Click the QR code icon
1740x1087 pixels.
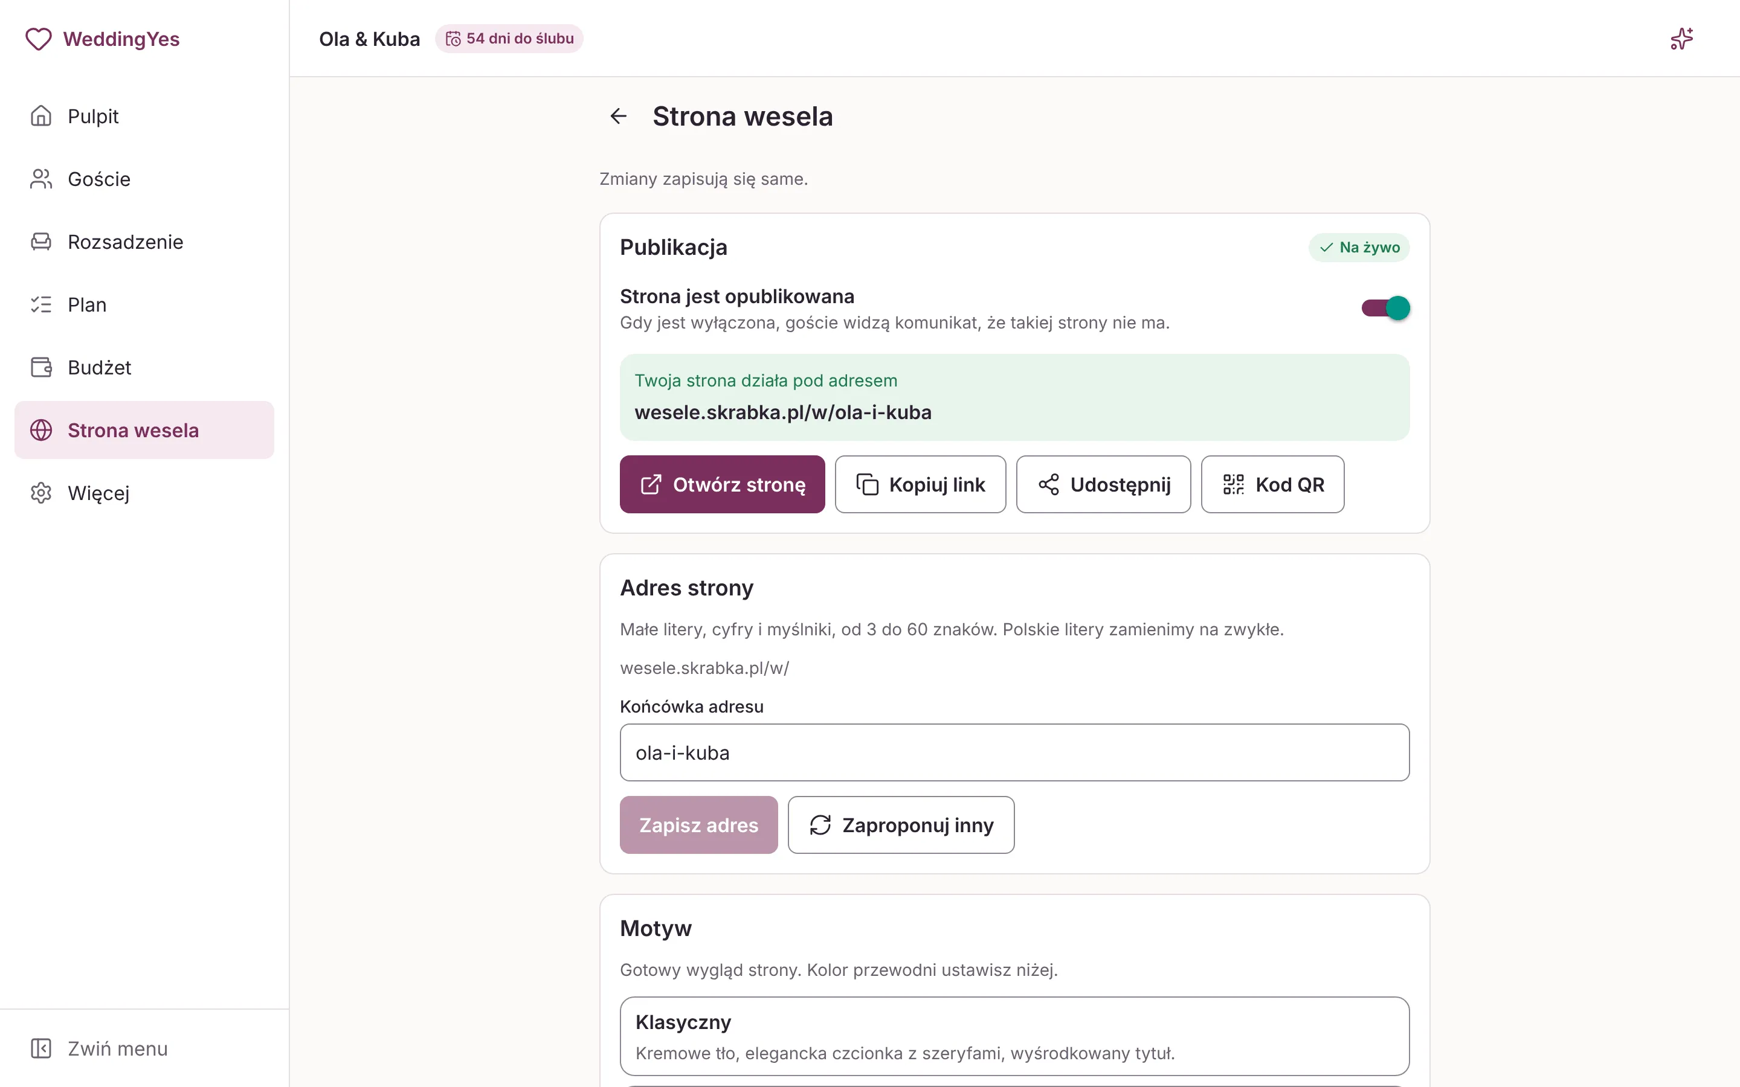(1234, 484)
